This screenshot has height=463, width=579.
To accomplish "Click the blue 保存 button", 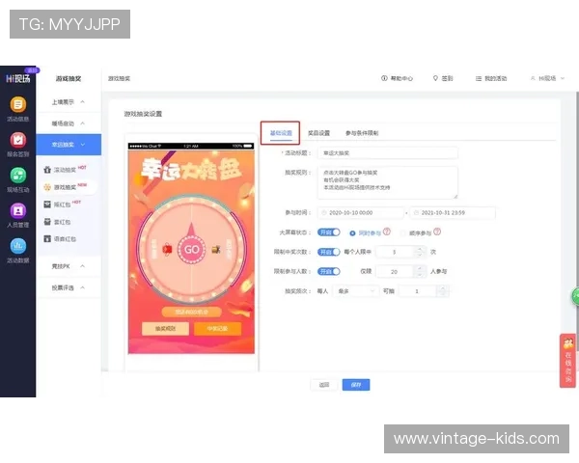I will pos(355,385).
